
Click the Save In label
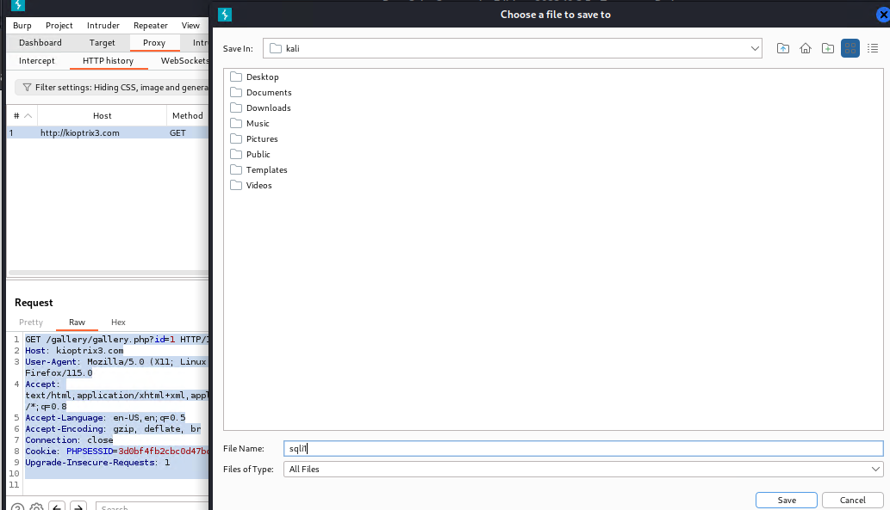click(x=238, y=49)
